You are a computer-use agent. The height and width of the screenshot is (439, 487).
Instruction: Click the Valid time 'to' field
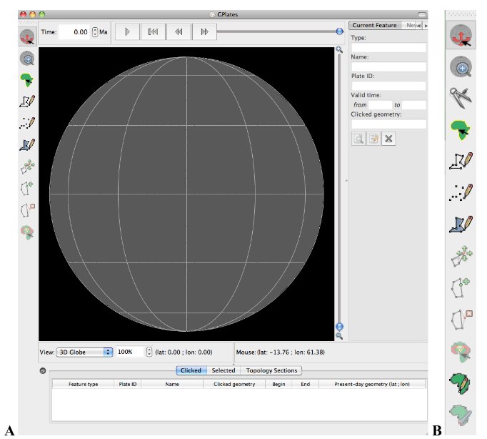[x=414, y=105]
